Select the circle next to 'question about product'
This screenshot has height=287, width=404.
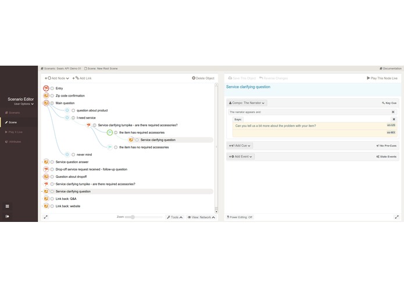73,110
